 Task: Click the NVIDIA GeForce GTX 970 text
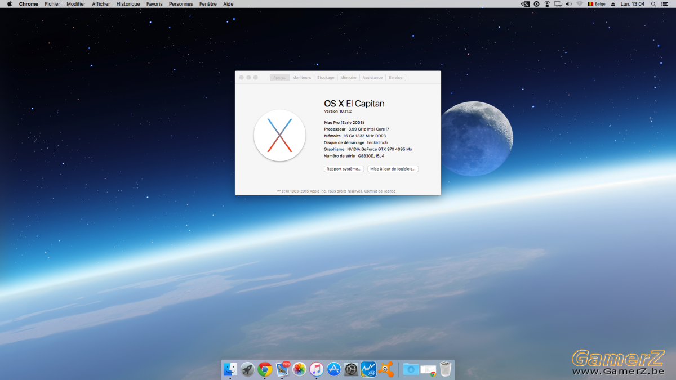(379, 149)
